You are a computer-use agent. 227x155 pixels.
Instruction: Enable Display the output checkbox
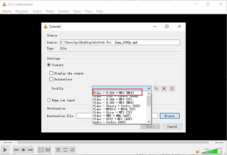click(x=51, y=73)
